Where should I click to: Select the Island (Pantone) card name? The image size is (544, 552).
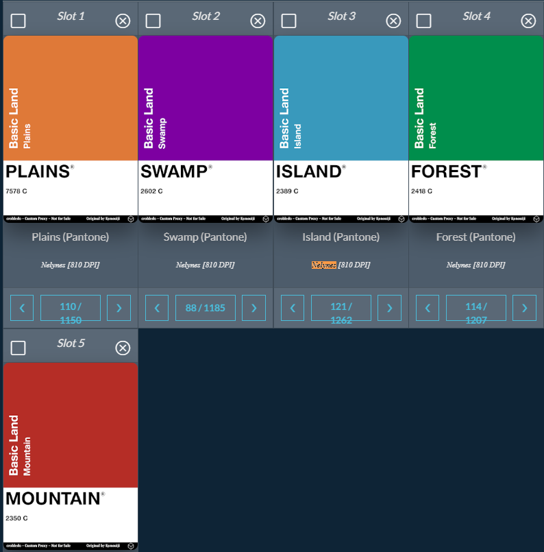(x=341, y=237)
